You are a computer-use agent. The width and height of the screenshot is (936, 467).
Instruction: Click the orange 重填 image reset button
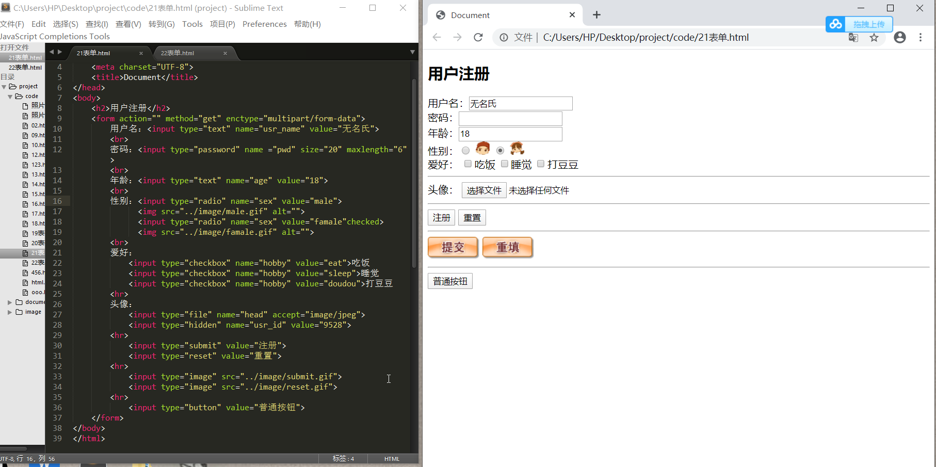tap(507, 247)
